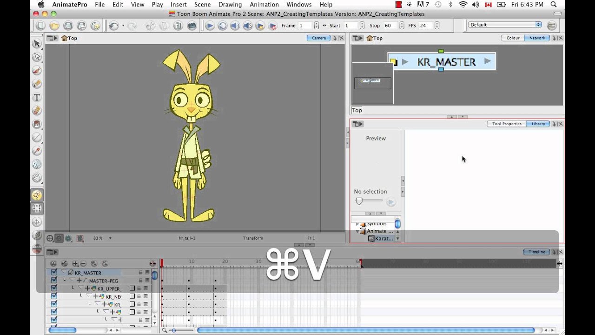Open the Default workspace dropdown
Screen dimensions: 595x335
(x=505, y=25)
